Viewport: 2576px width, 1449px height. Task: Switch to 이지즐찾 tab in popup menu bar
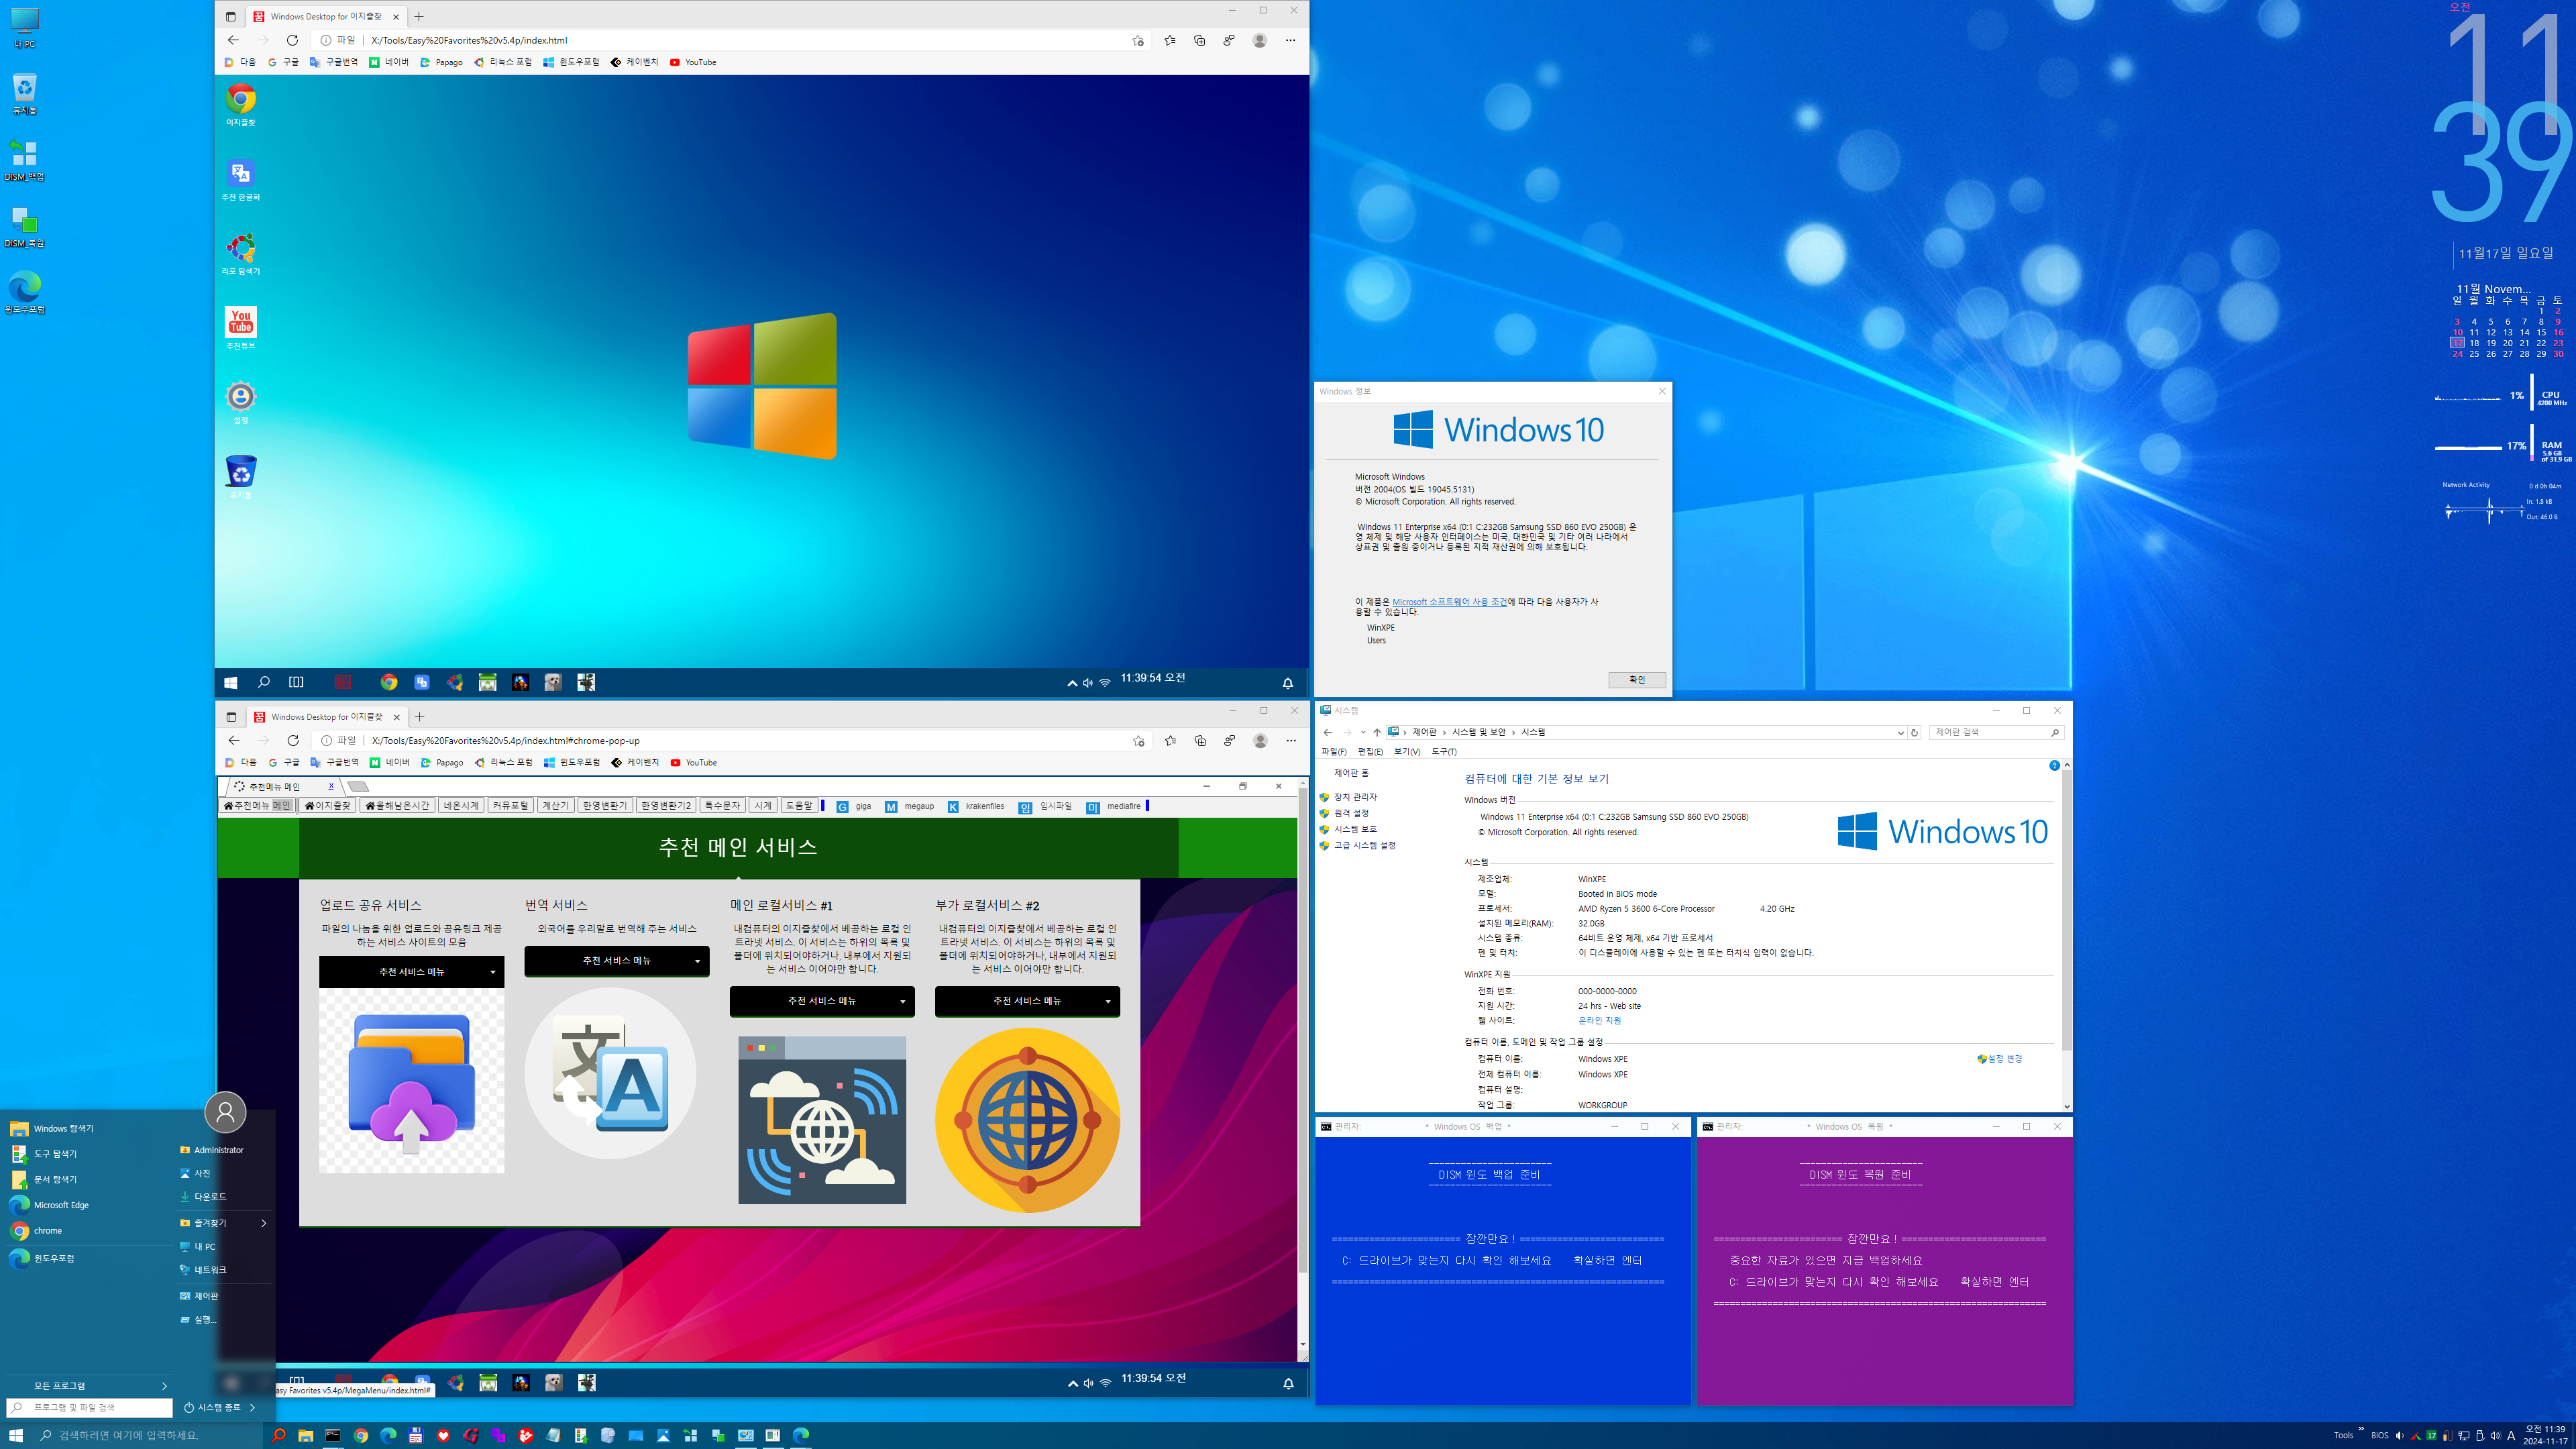tap(328, 806)
